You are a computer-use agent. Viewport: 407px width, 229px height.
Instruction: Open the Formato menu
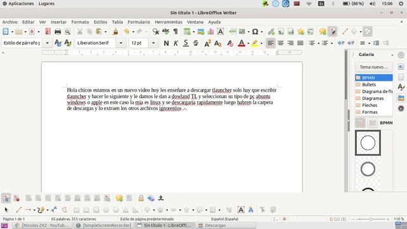[80, 22]
